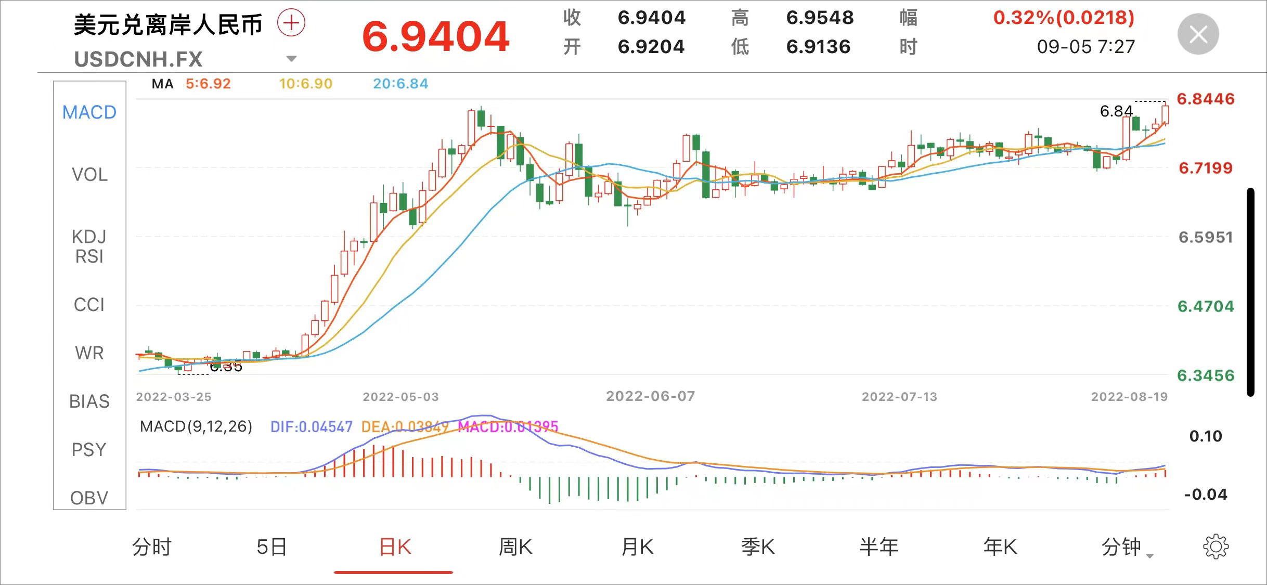Close the chart with the X button

pyautogui.click(x=1198, y=35)
